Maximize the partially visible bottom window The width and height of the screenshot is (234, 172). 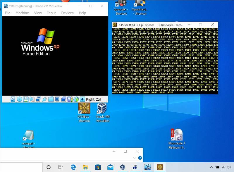[125, 152]
